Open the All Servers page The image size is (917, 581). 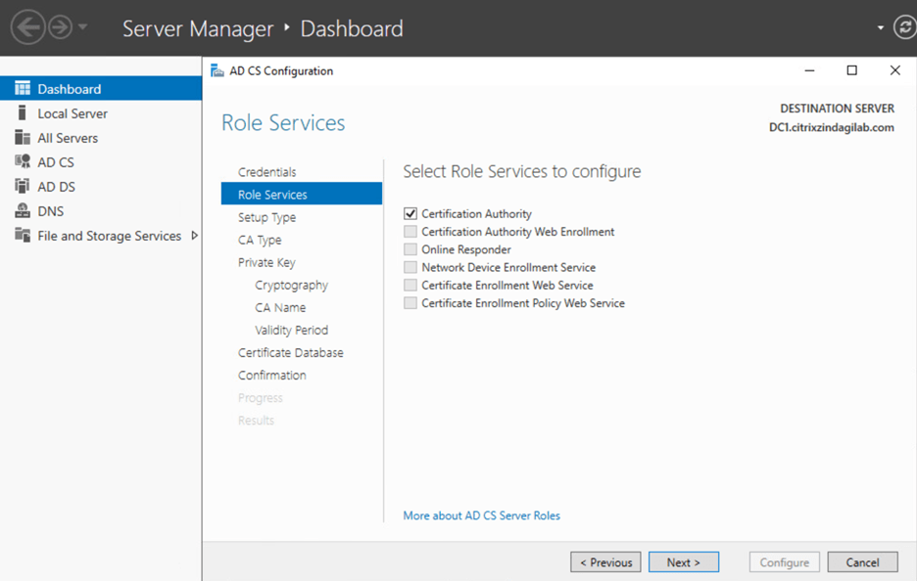(68, 138)
